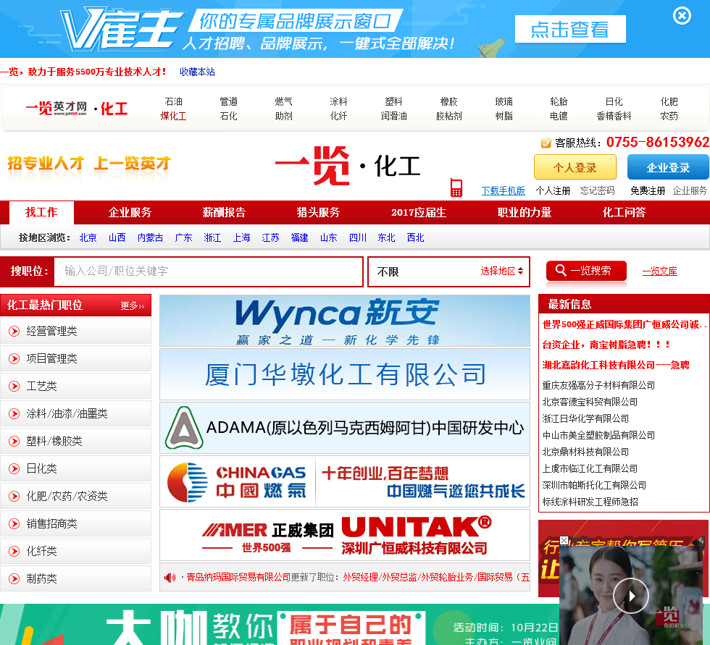The image size is (710, 645).
Task: Close the top V雇主 banner ad
Action: coord(682,16)
